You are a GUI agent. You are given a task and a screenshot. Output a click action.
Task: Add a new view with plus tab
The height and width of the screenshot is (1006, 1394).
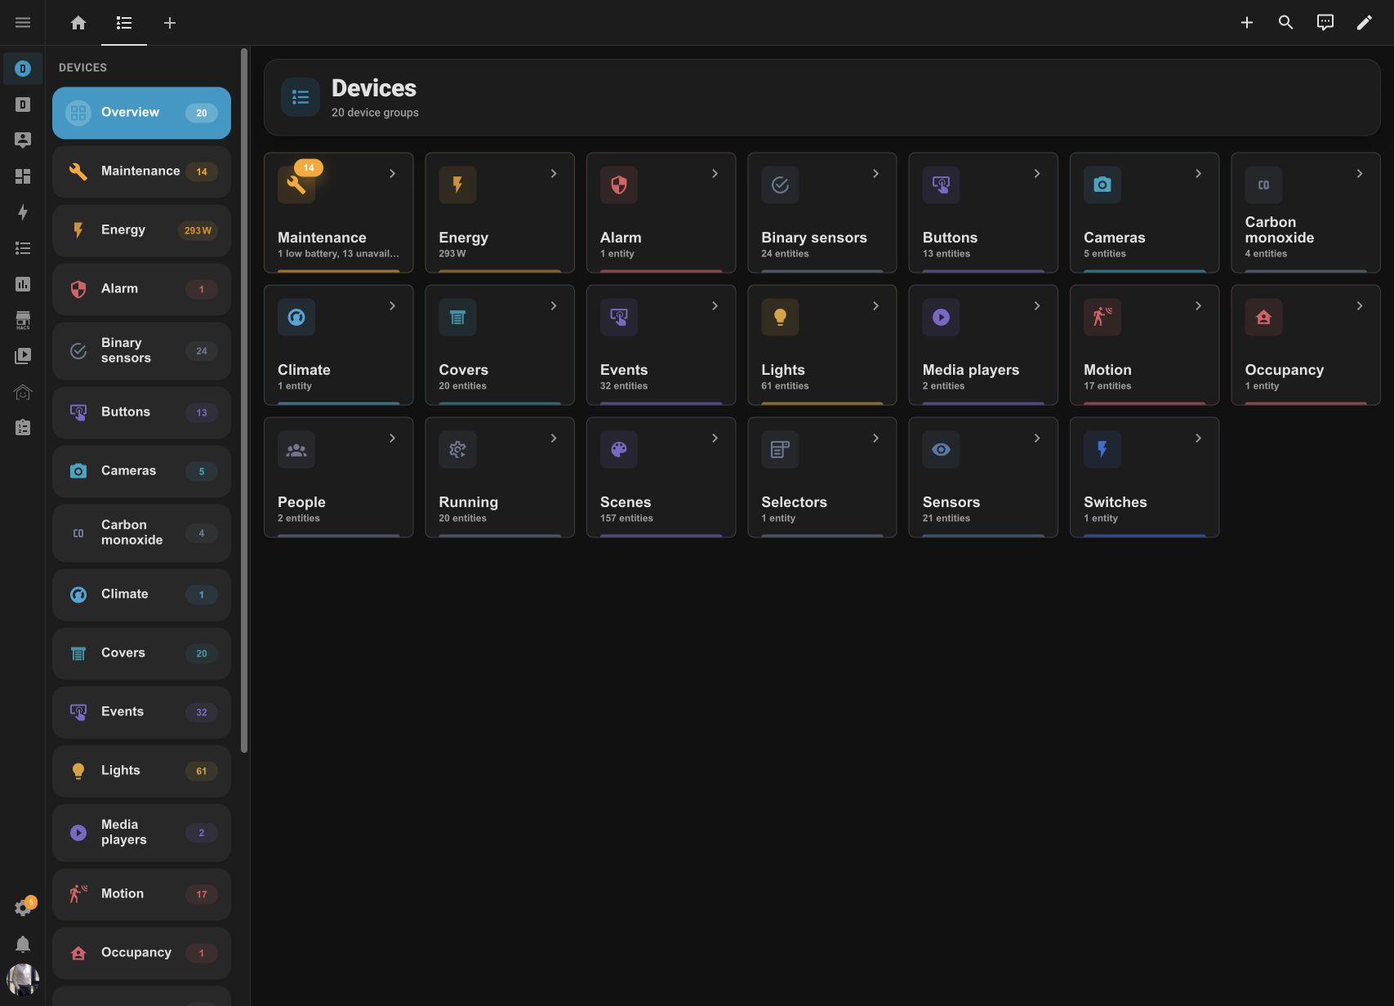pyautogui.click(x=170, y=23)
